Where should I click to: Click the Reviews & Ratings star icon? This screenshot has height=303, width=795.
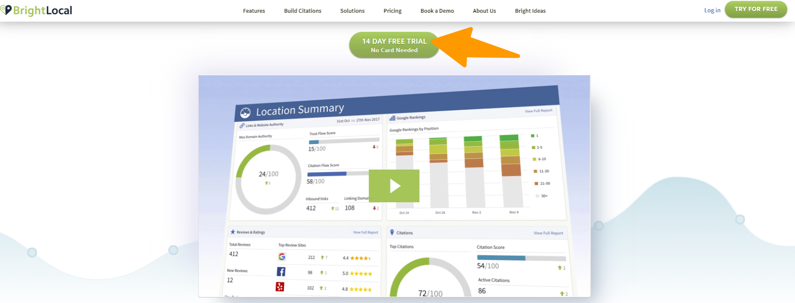tap(232, 232)
